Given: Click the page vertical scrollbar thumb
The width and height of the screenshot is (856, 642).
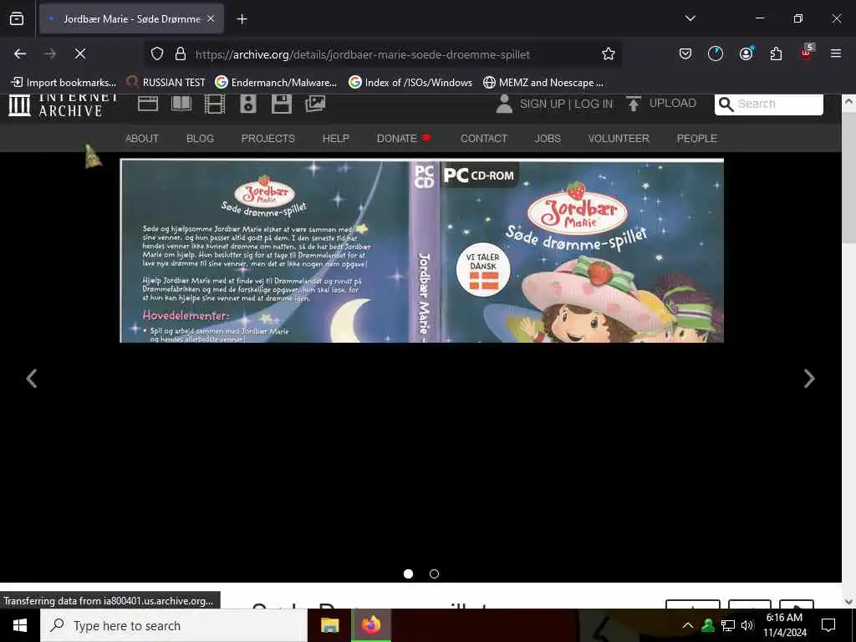Looking at the screenshot, I should coord(849,176).
